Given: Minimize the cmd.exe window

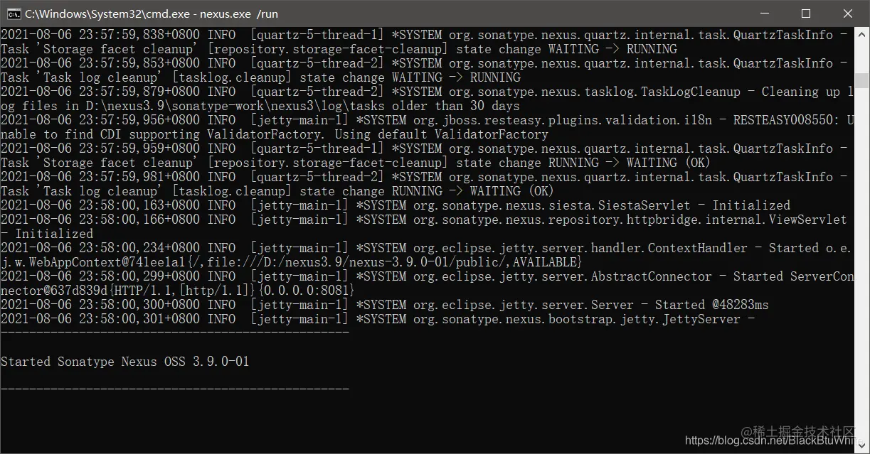Looking at the screenshot, I should pyautogui.click(x=765, y=13).
